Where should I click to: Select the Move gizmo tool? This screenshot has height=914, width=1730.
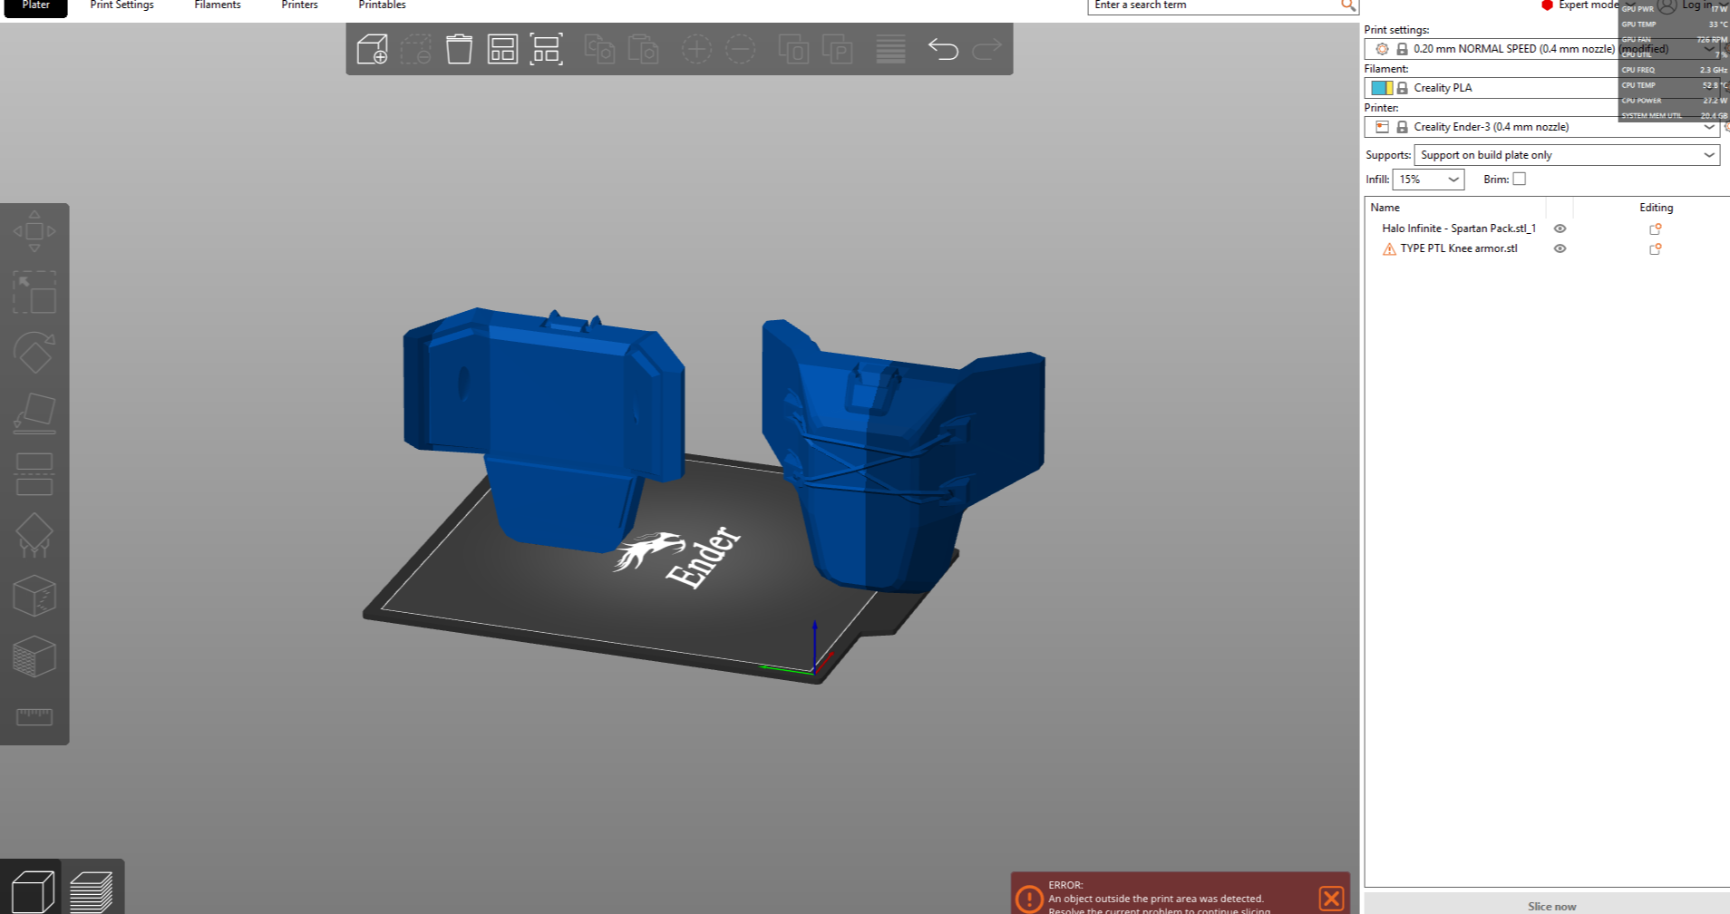[x=34, y=231]
